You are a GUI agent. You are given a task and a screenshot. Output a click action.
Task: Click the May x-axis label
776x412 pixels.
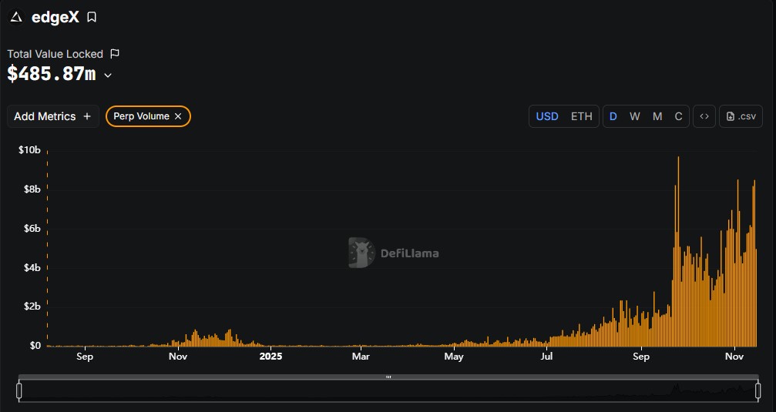click(454, 356)
